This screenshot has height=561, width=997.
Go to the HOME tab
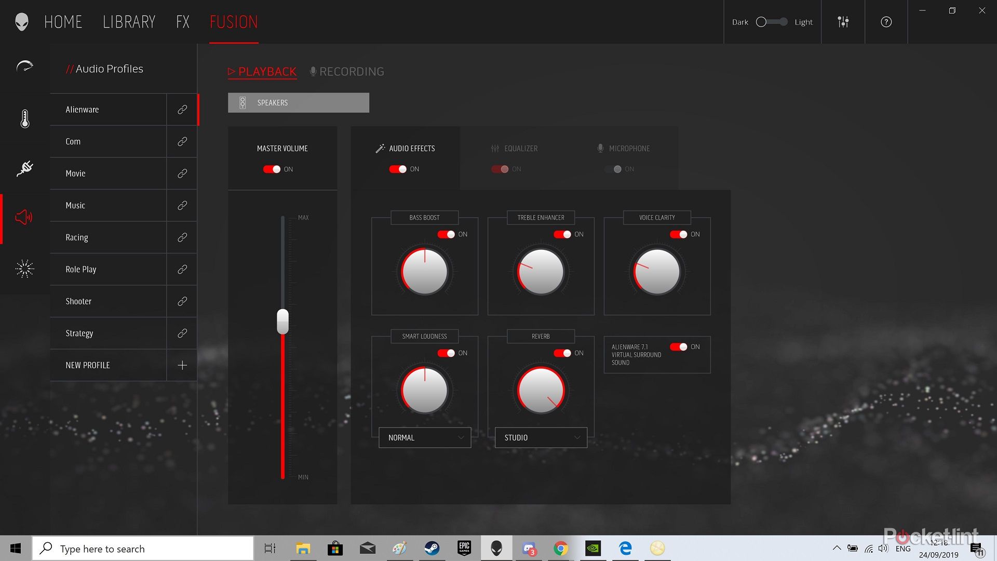[x=63, y=22]
